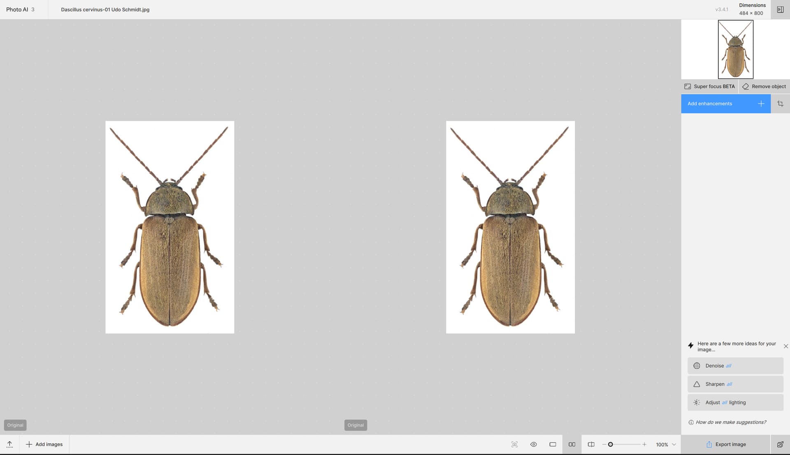Switch to side-by-side view
The width and height of the screenshot is (790, 455).
point(572,444)
